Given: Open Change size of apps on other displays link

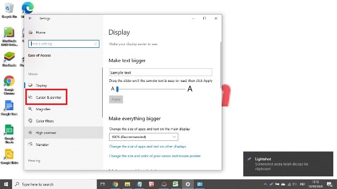Looking at the screenshot, I should (x=147, y=146).
